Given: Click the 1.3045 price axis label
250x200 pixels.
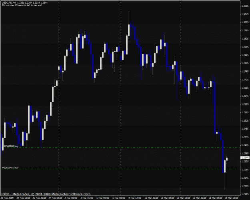Looking at the screenshot, I should pyautogui.click(x=245, y=14).
